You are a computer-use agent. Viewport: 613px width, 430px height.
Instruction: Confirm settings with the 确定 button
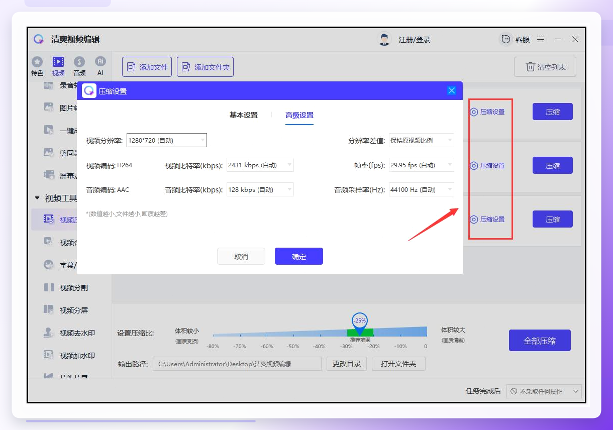(299, 256)
